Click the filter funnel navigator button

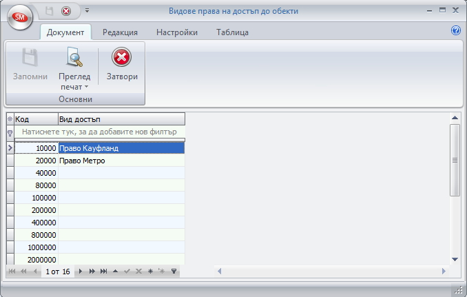(174, 271)
